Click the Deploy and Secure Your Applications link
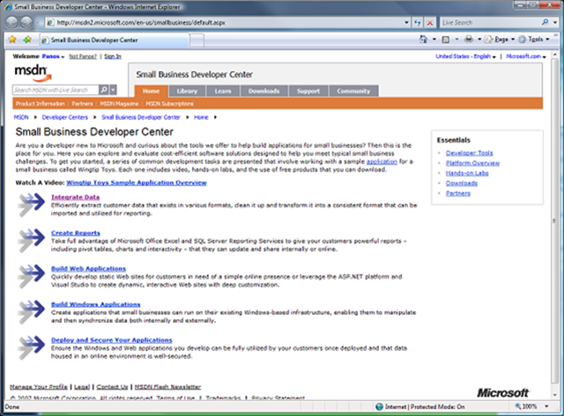 [112, 339]
